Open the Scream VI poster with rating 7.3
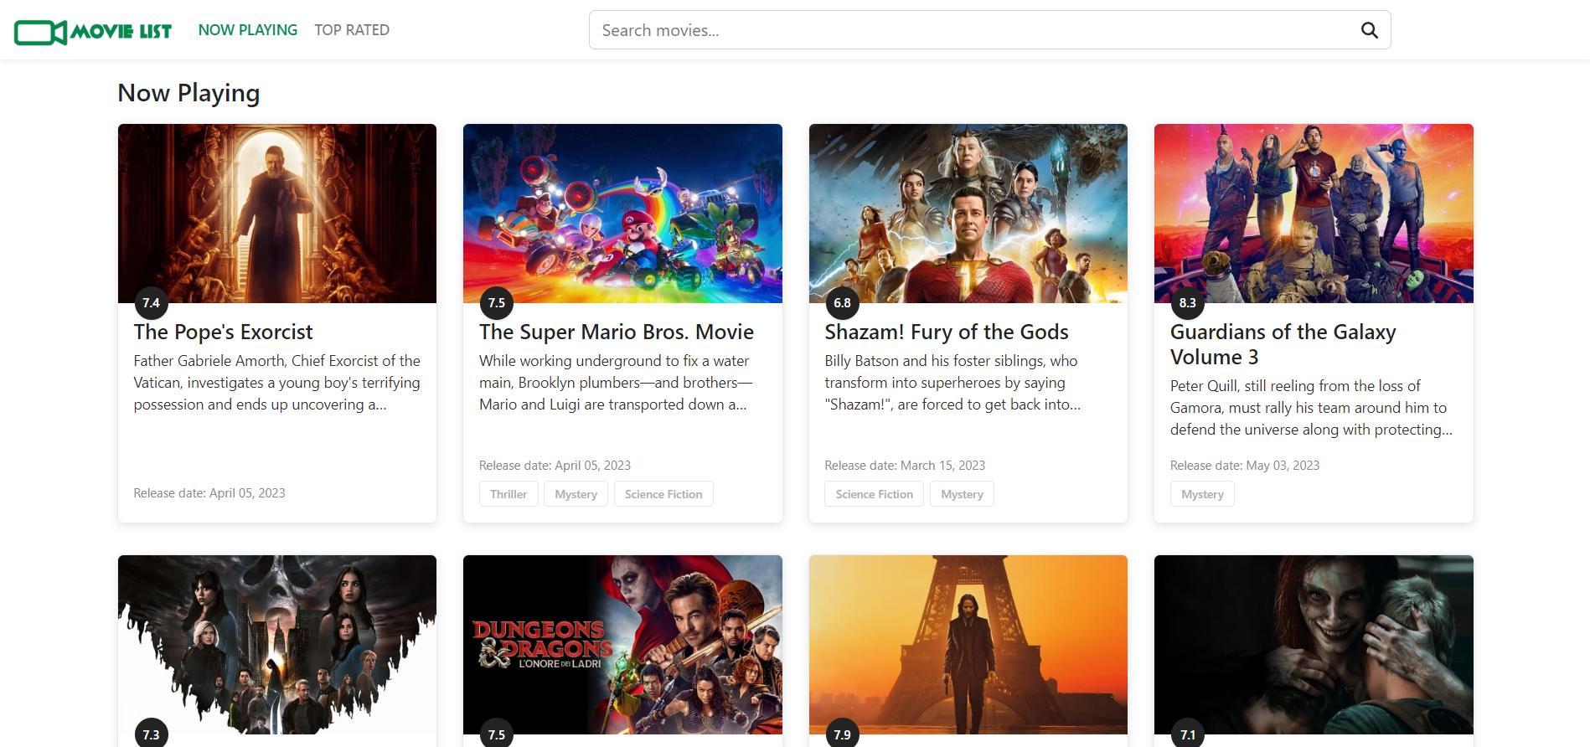This screenshot has height=747, width=1590. [277, 645]
